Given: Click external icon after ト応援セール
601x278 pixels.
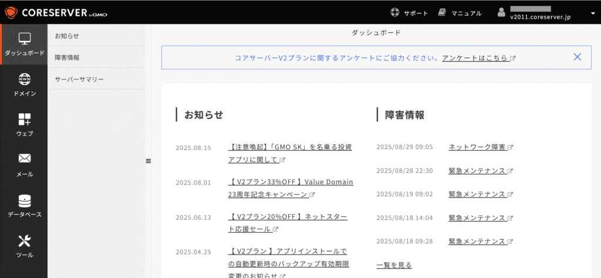Looking at the screenshot, I should coord(276,230).
